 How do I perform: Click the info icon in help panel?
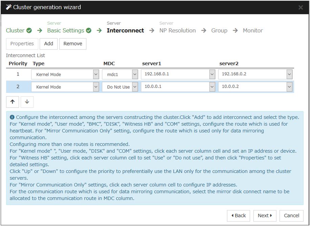(12, 117)
